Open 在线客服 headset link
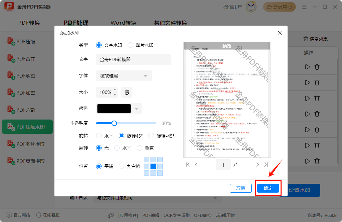This screenshot has height=222, width=342. point(48,215)
